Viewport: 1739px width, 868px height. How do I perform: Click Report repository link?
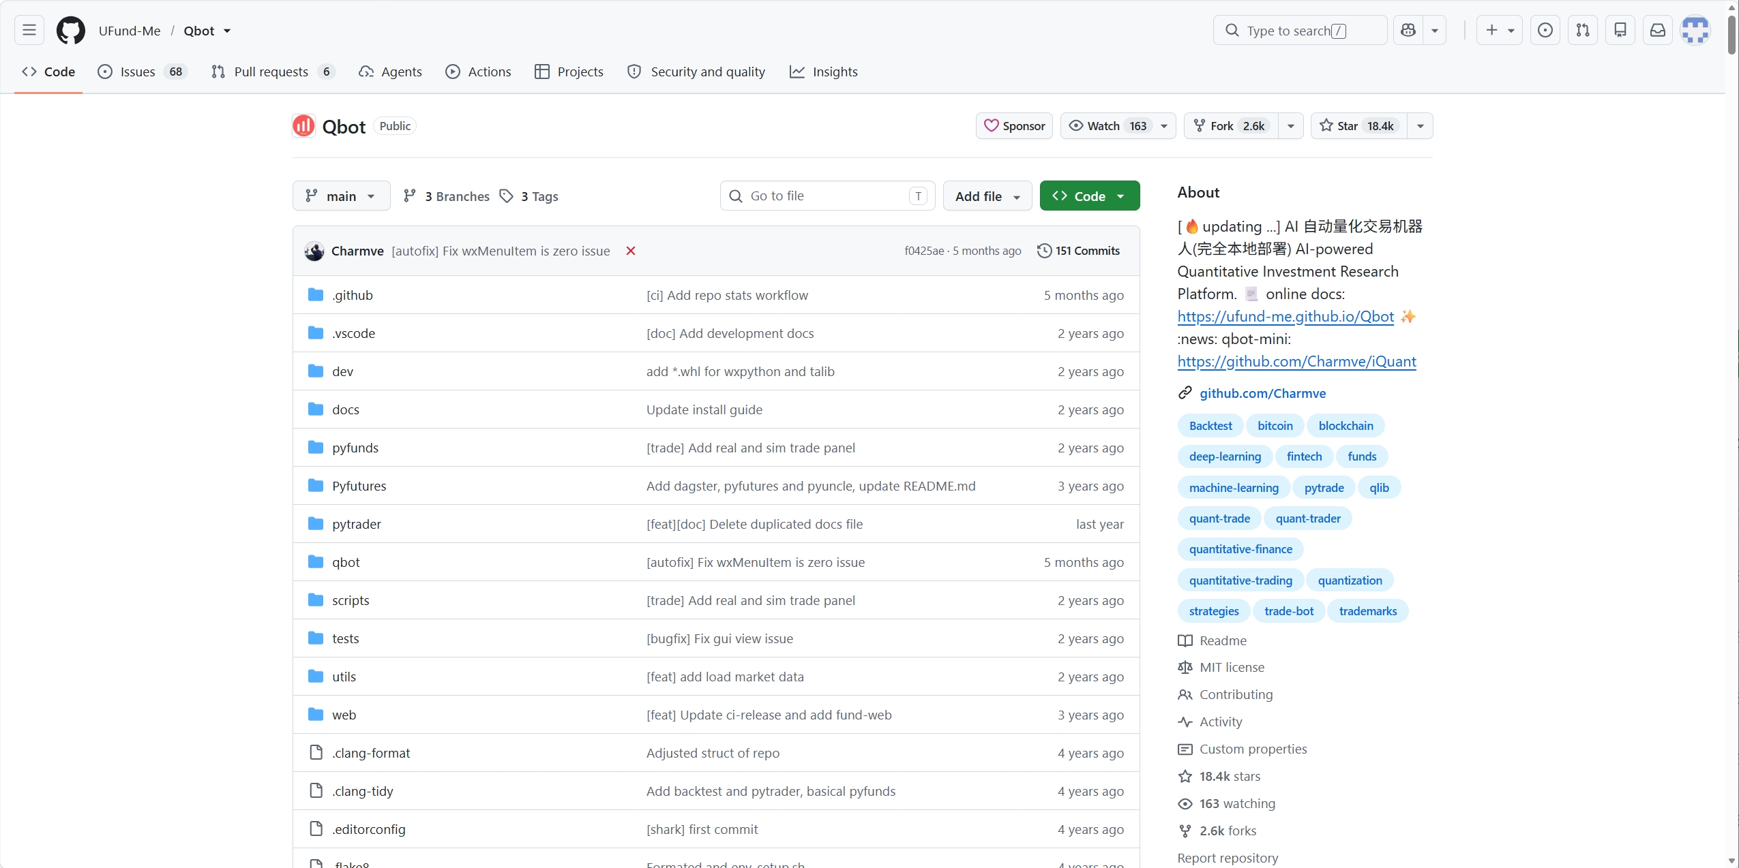[x=1228, y=858]
